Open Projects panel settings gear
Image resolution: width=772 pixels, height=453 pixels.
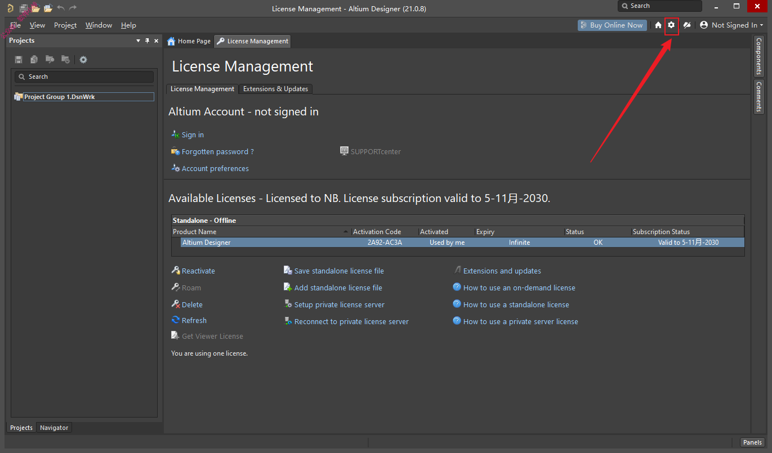click(x=83, y=60)
